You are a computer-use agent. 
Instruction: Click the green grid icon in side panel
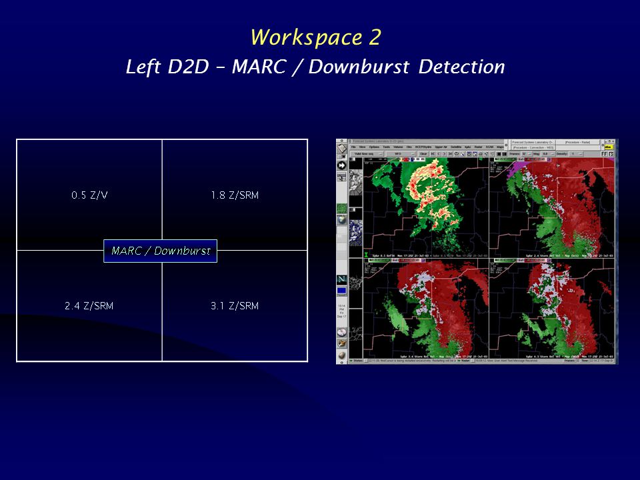(x=341, y=209)
